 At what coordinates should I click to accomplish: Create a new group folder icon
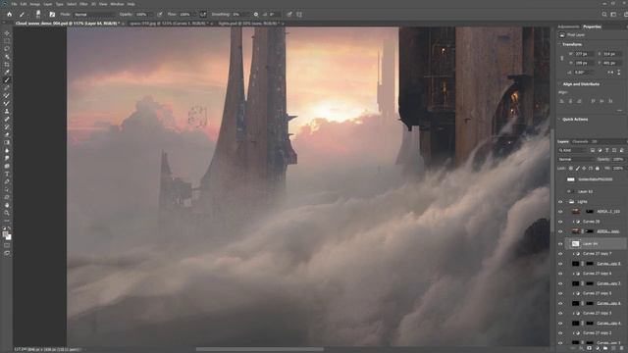(x=605, y=349)
